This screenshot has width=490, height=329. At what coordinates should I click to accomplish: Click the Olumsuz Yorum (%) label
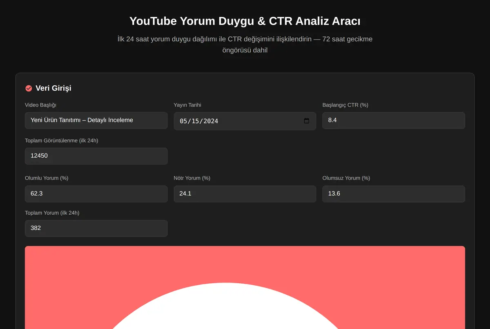346,178
